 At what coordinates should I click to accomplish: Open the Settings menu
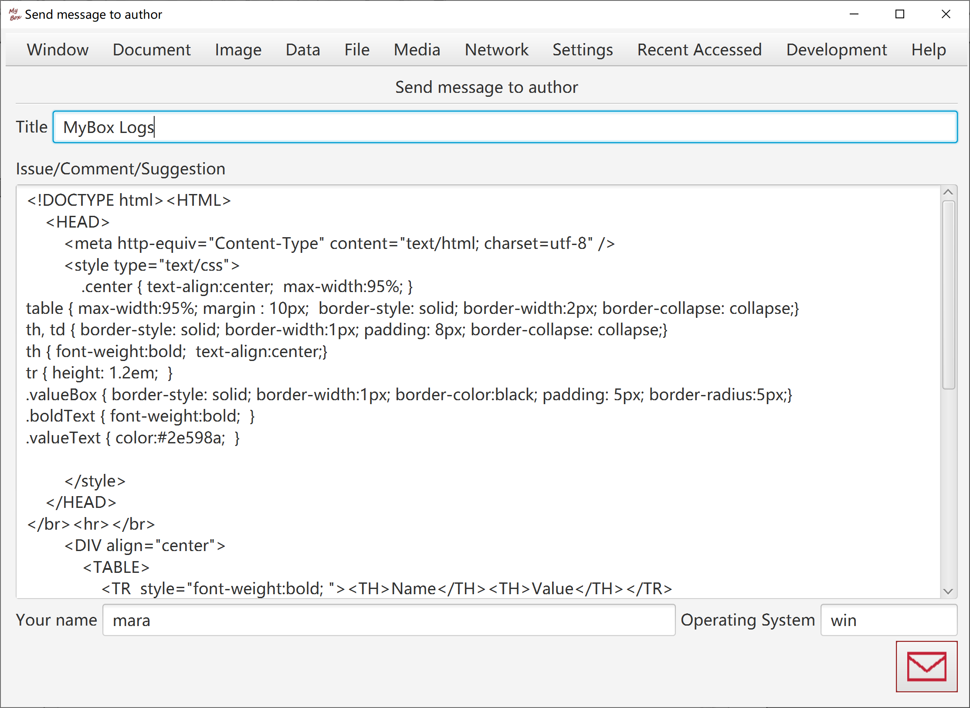pos(583,50)
